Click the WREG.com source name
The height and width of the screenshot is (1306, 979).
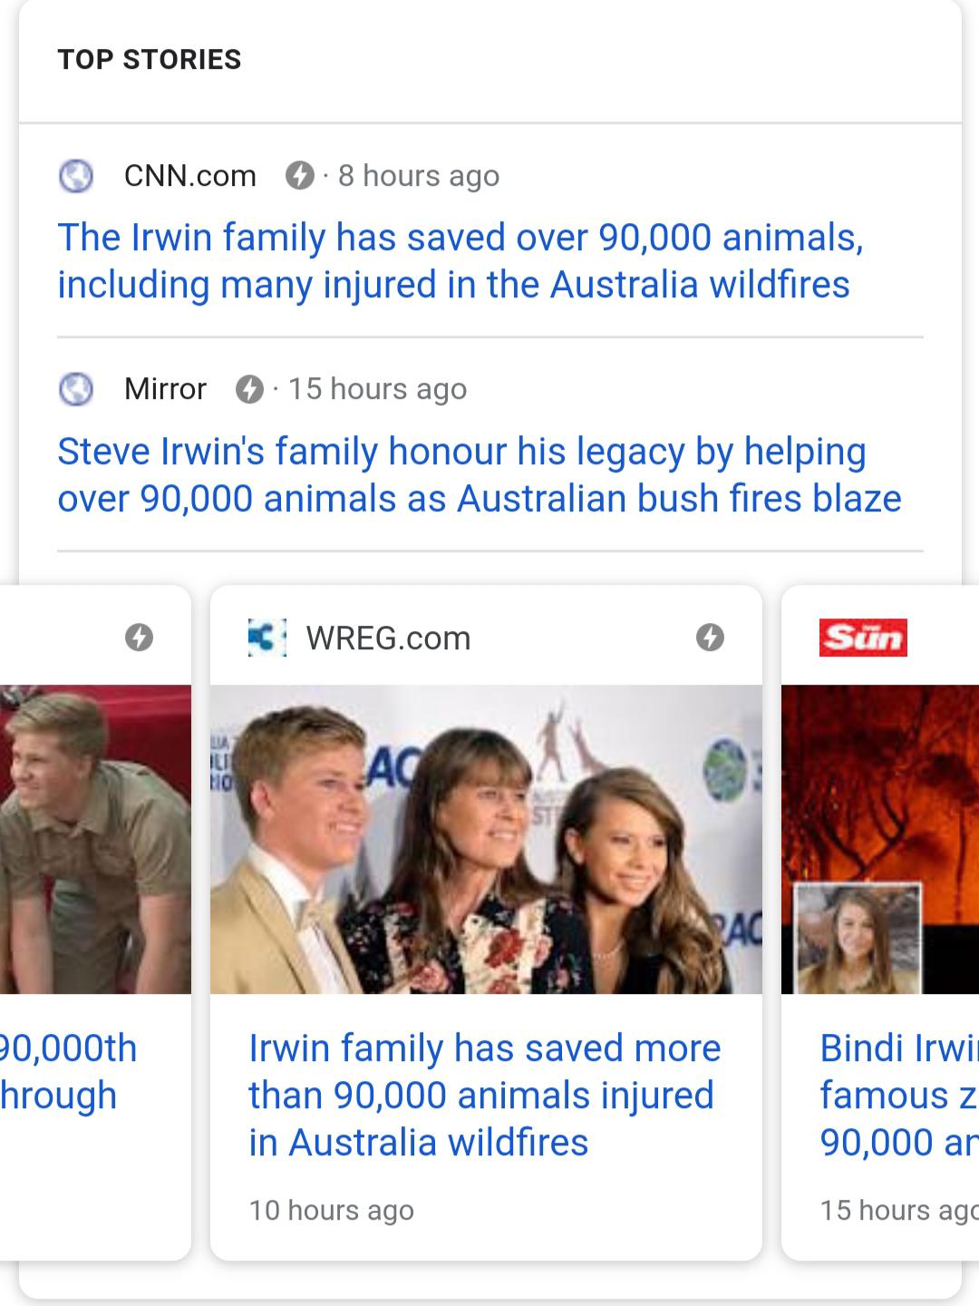pos(388,638)
